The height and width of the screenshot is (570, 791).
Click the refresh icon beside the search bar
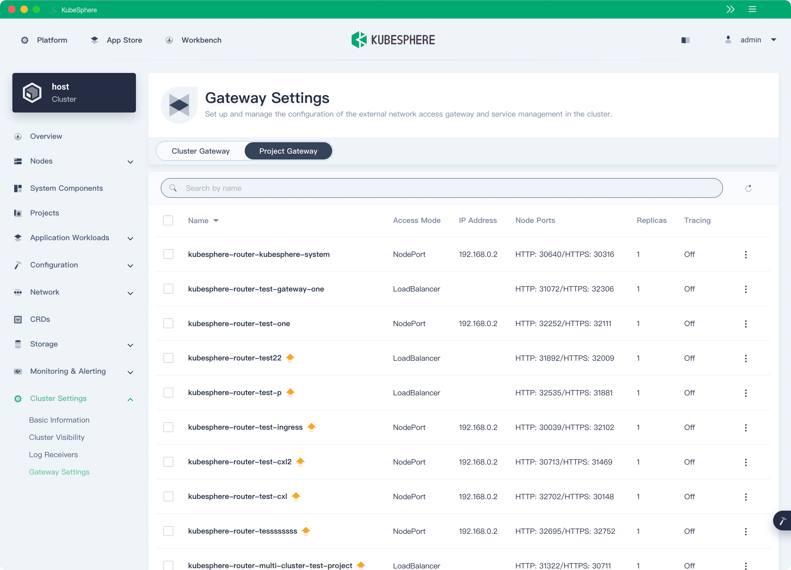(x=748, y=188)
